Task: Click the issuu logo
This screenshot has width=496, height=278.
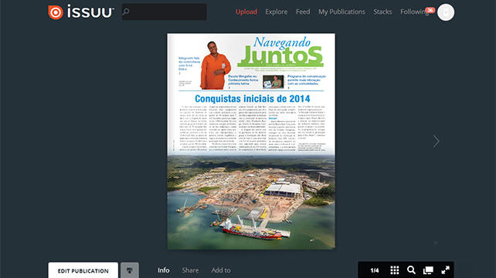Action: (x=81, y=12)
